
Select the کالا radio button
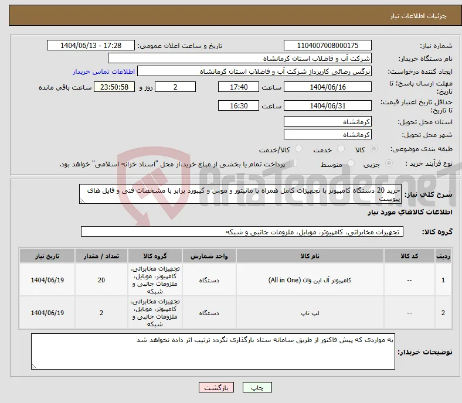click(x=373, y=149)
